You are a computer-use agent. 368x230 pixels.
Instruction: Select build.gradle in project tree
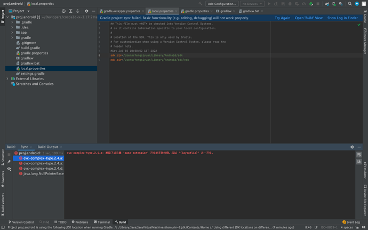coord(30,48)
